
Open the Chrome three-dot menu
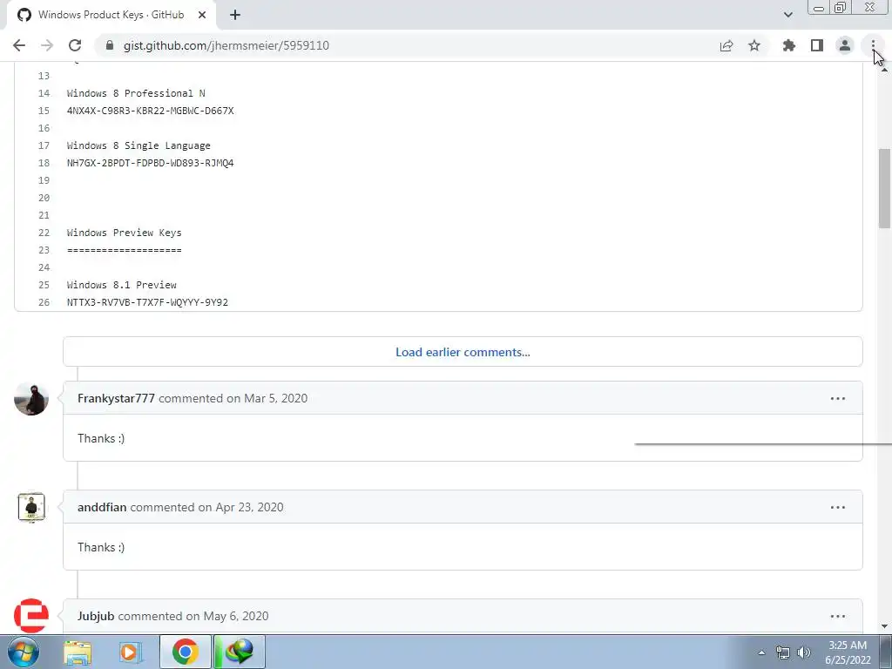(x=873, y=45)
